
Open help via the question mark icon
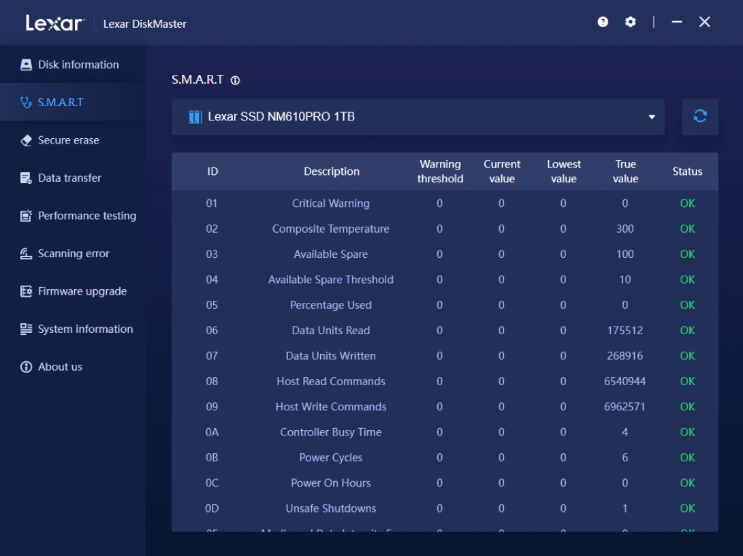603,22
